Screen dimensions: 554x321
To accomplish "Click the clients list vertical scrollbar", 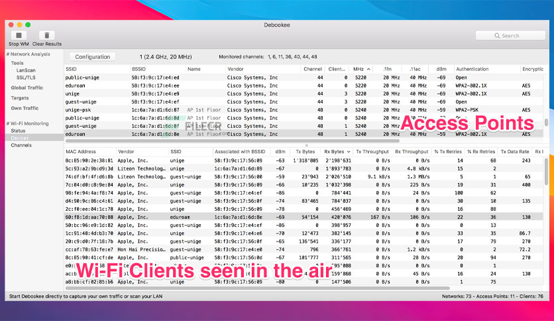I will [x=547, y=172].
